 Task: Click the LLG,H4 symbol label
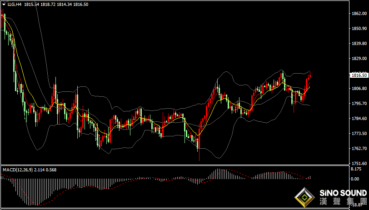click(x=15, y=4)
